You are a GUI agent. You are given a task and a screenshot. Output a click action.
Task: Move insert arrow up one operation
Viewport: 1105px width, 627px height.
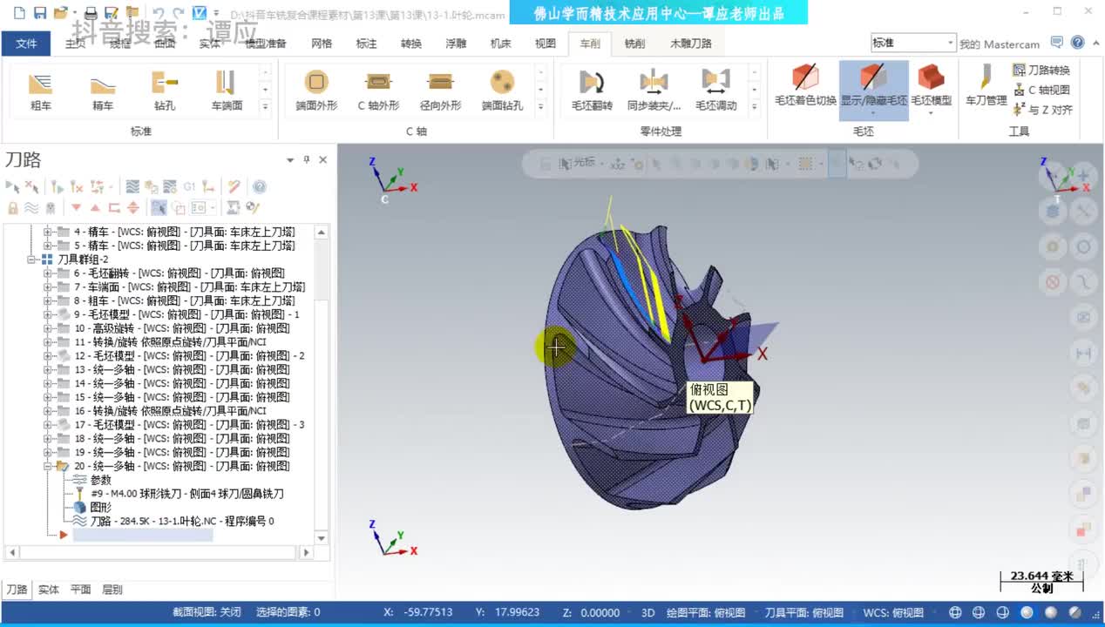(95, 207)
